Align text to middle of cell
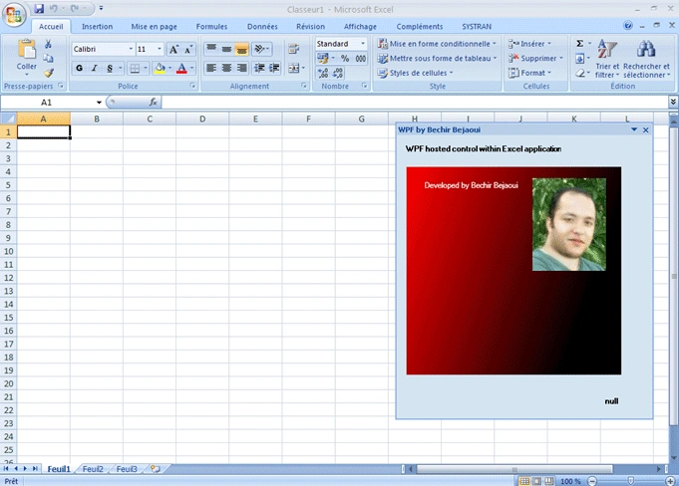Viewport: 679px width, 486px height. tap(226, 49)
